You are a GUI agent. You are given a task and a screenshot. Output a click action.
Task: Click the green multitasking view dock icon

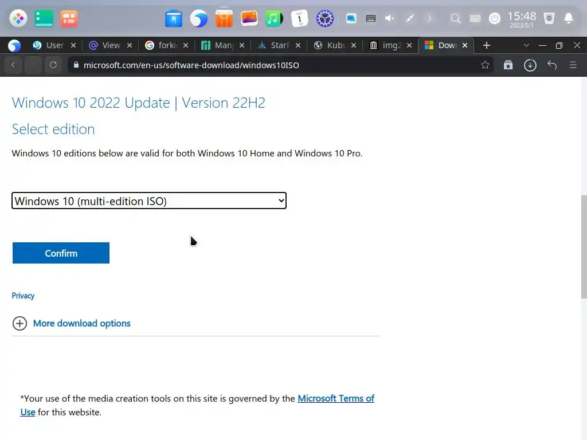pos(44,18)
